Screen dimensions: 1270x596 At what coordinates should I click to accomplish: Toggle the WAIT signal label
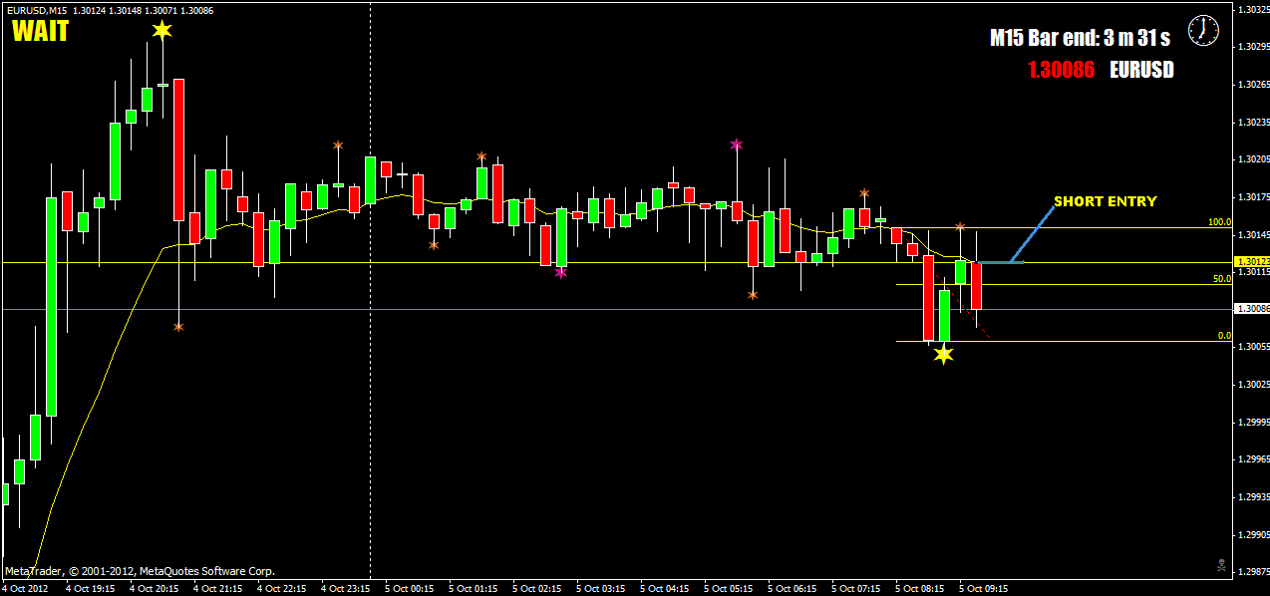(39, 31)
